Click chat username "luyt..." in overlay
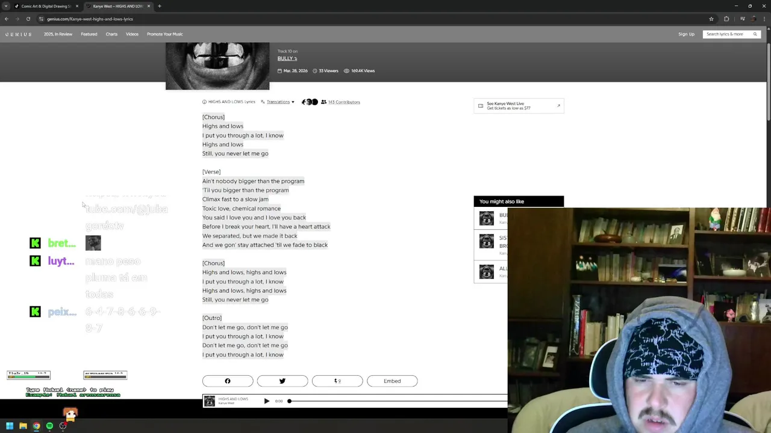Screen dimensions: 771x433 61,262
